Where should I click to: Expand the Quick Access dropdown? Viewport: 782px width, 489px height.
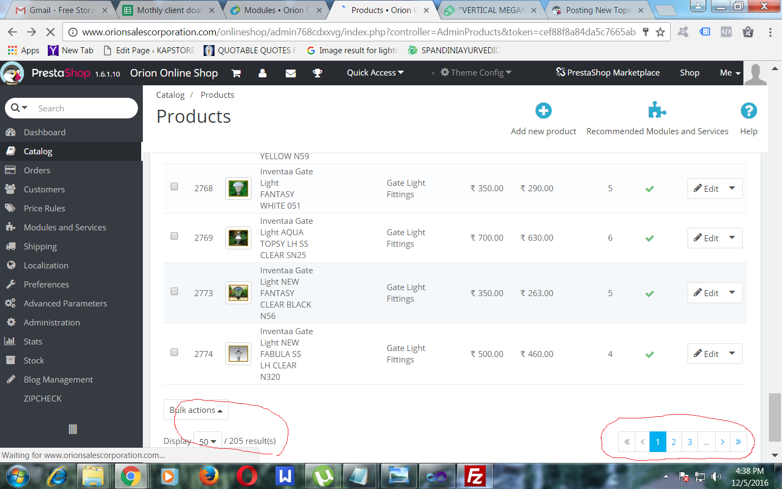[x=375, y=73]
